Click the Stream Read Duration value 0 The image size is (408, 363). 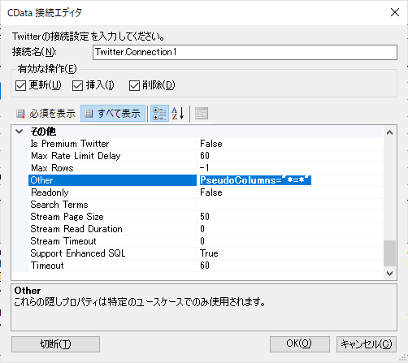click(290, 229)
